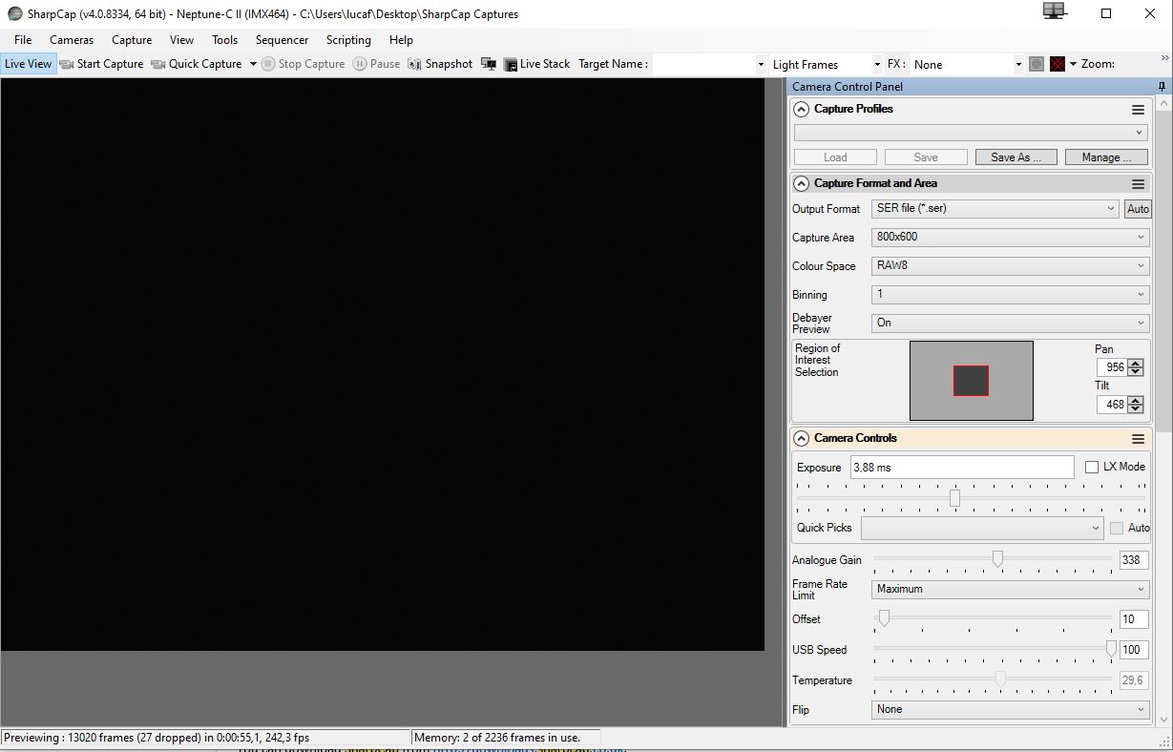The image size is (1173, 752).
Task: Click the red reticule overlay icon
Action: pos(1058,64)
